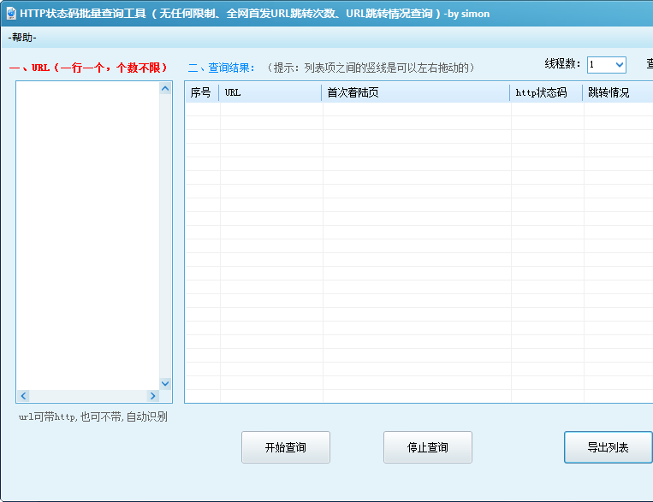Click the URL box scroll up arrow

(165, 89)
